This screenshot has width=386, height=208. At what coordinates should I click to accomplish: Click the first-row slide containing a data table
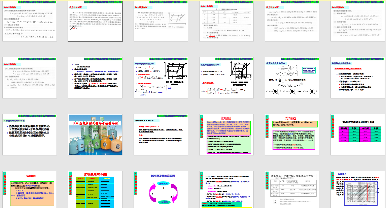[x=226, y=21]
